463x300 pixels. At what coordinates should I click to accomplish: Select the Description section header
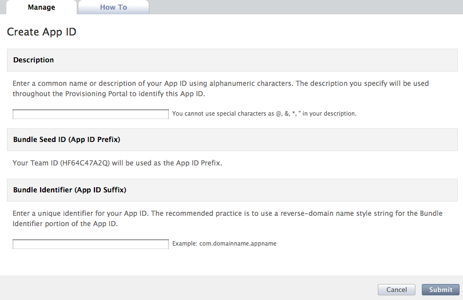coord(34,60)
